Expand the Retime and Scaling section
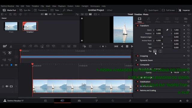 [148, 91]
